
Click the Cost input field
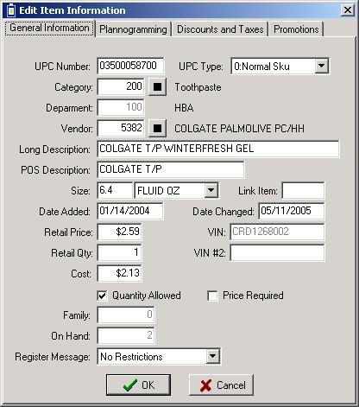(119, 273)
